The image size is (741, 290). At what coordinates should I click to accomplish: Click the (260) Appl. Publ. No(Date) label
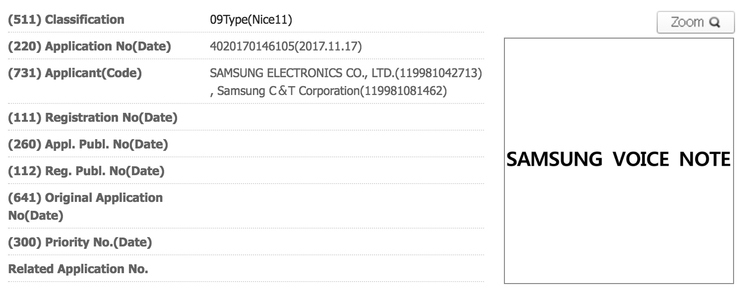[88, 145]
